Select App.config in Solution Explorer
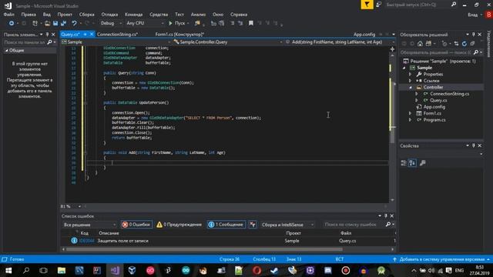493x277 pixels. (x=434, y=107)
